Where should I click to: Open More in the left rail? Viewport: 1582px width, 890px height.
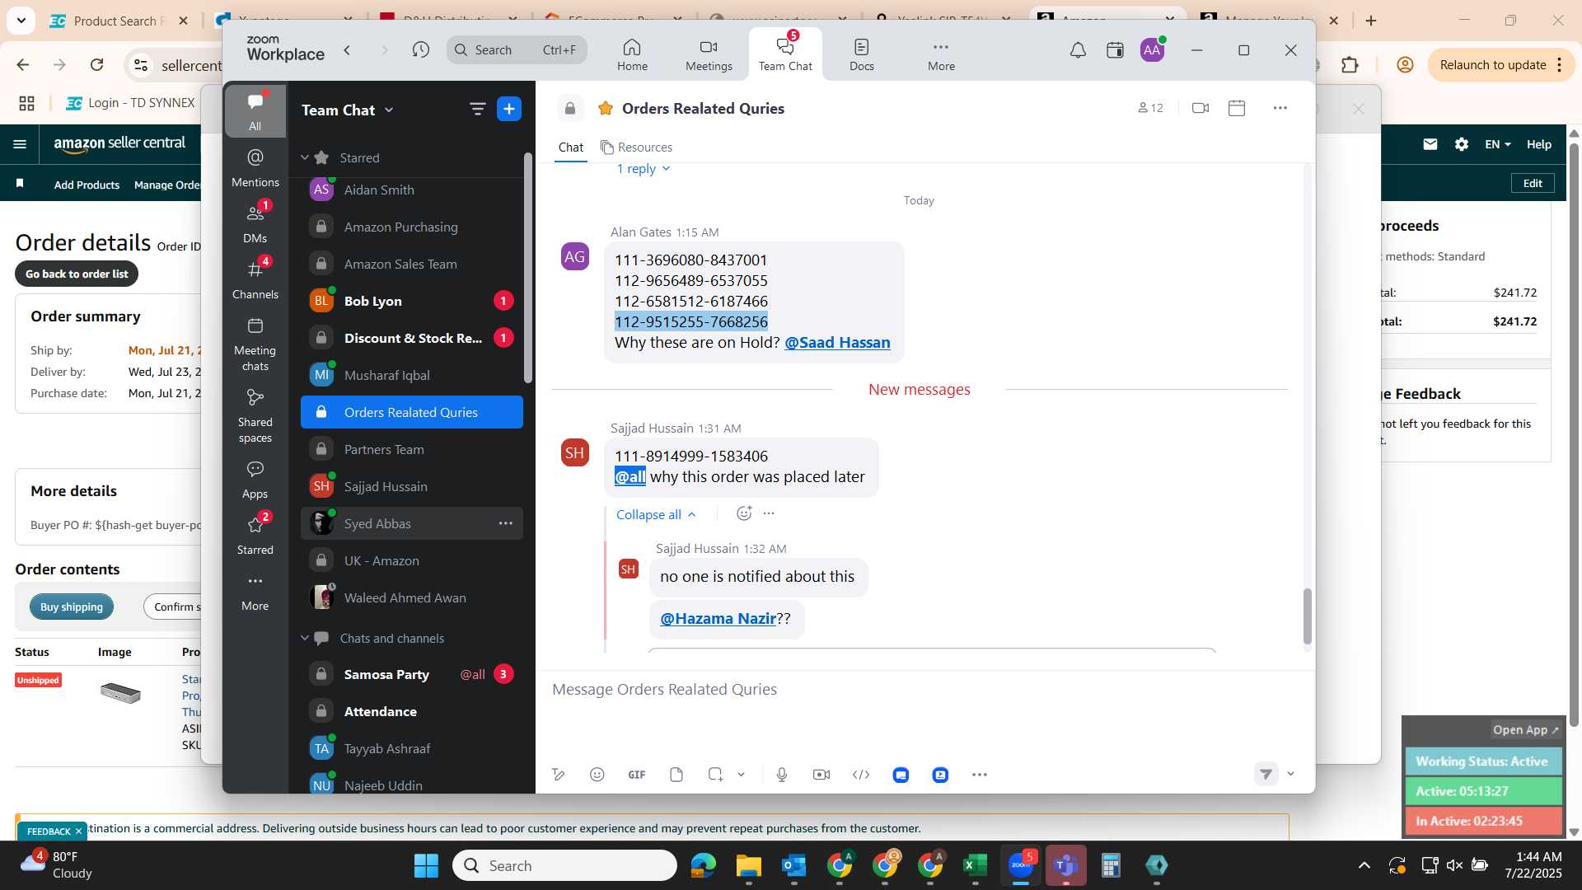click(x=255, y=591)
